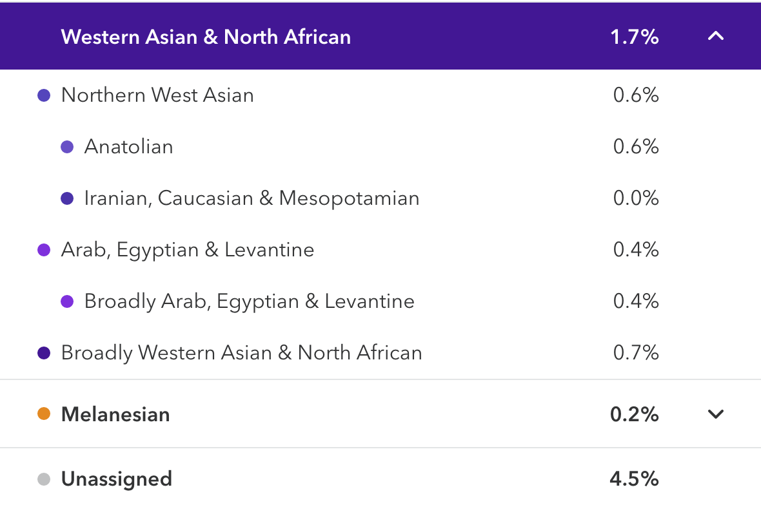
Task: Collapse the Western Asian & North African section
Action: coord(715,37)
